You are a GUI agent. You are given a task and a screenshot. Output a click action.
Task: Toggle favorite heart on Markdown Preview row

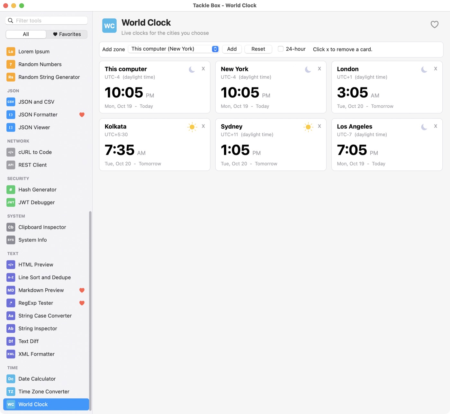click(82, 290)
